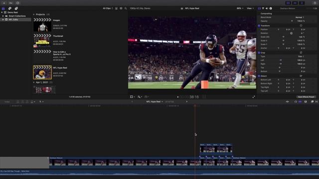Image resolution: width=319 pixels, height=179 pixels.
Task: Open the viewer View options dropdown
Action: pyautogui.click(x=250, y=8)
